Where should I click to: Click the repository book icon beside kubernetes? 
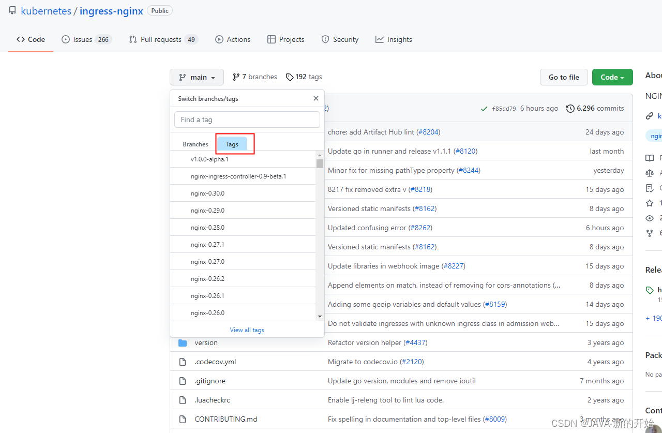[x=12, y=11]
